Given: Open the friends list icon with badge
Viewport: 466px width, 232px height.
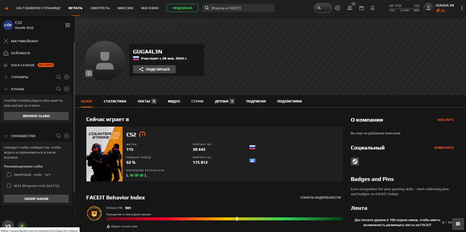Looking at the screenshot, I should pyautogui.click(x=350, y=7).
